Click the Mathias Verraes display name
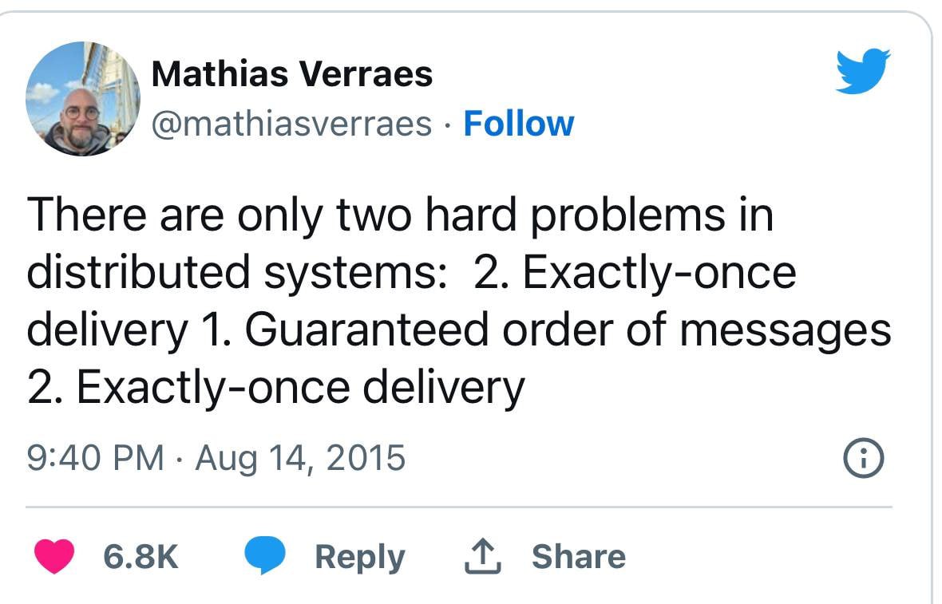This screenshot has height=604, width=942. click(291, 75)
